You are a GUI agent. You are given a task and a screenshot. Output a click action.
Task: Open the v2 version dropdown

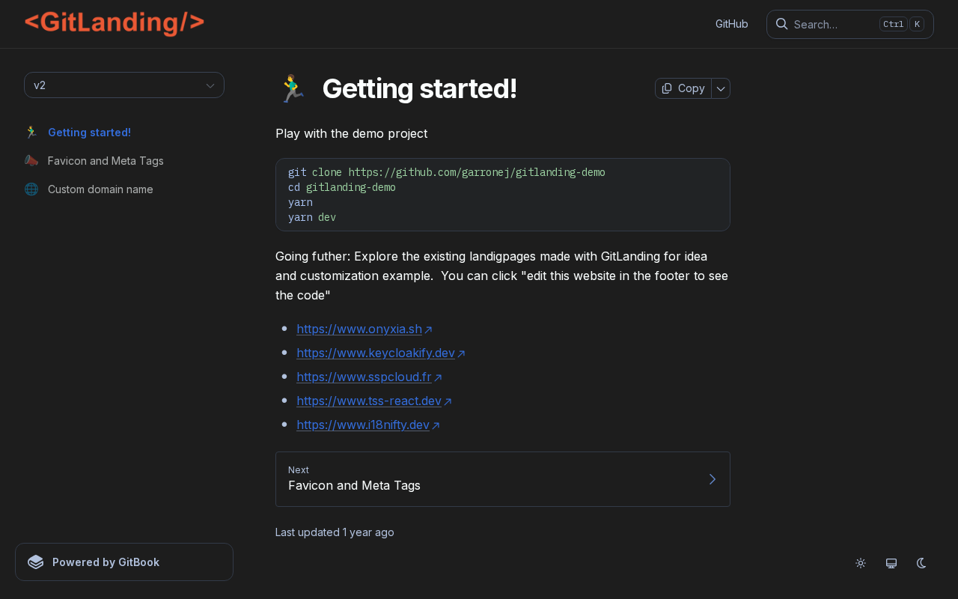(x=124, y=85)
